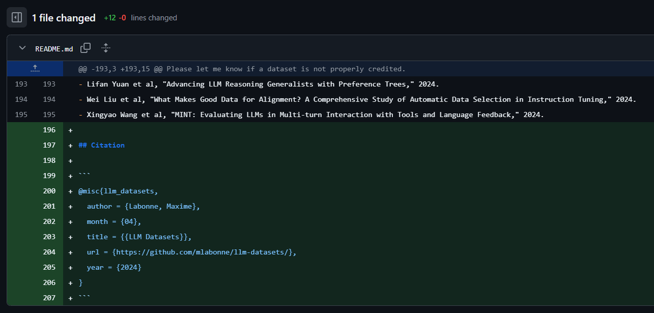Collapse the README.md file diff
Image resolution: width=654 pixels, height=313 pixels.
point(22,48)
